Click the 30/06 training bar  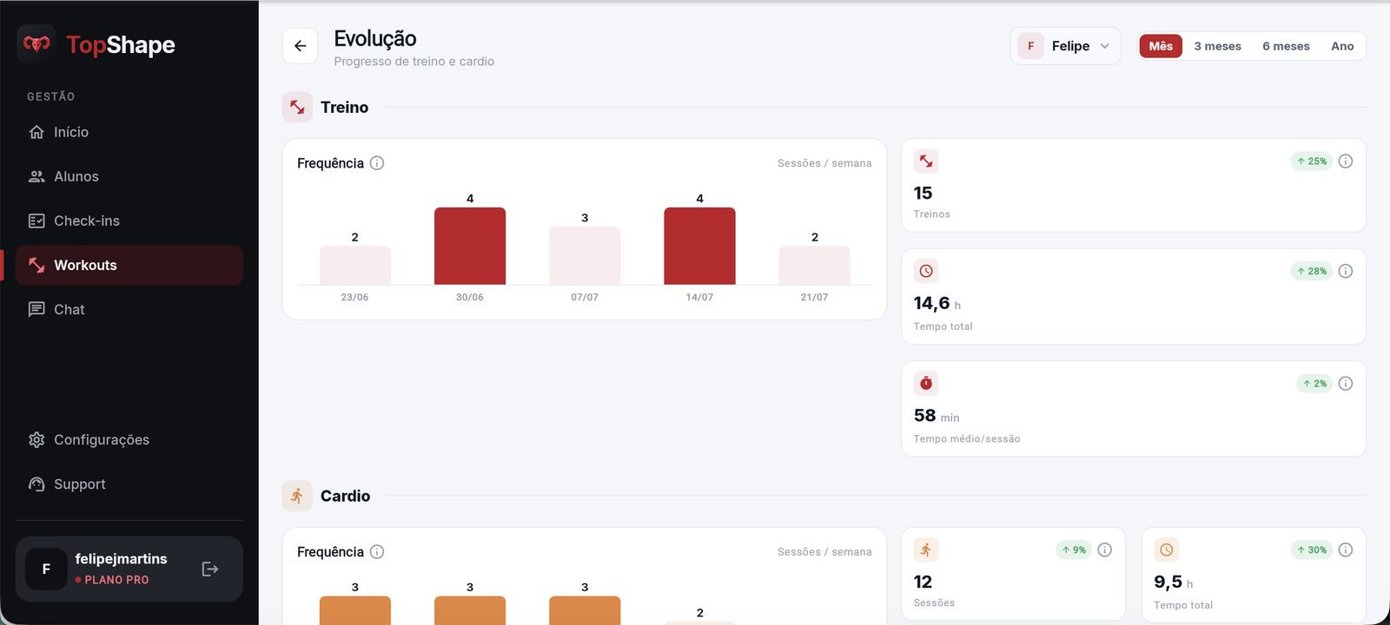click(470, 246)
